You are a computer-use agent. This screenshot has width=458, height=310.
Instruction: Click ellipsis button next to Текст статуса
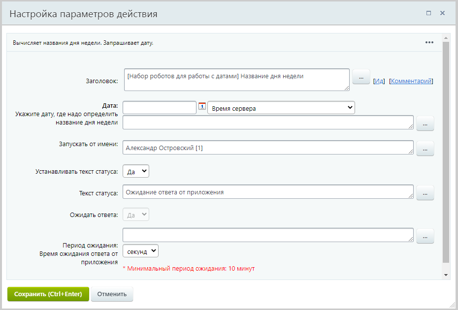425,193
